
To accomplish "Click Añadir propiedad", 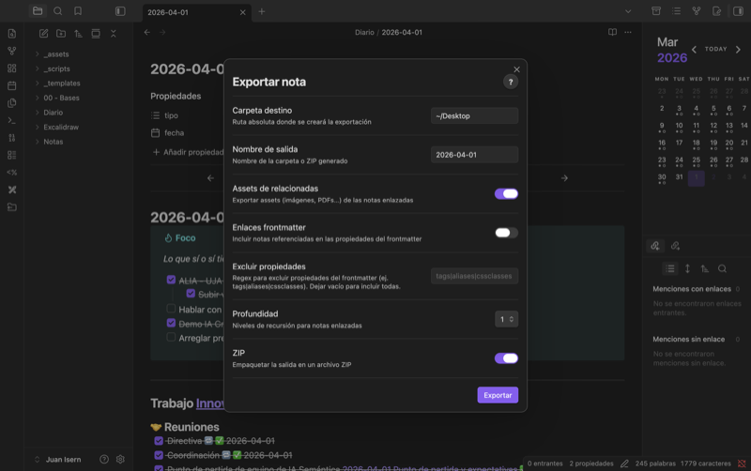I will pyautogui.click(x=188, y=152).
